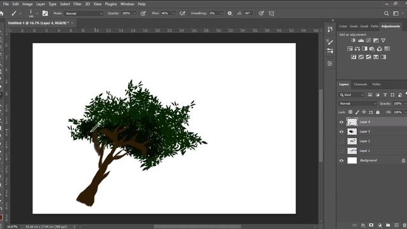Add a Hue/Saturation adjustment

click(350, 49)
